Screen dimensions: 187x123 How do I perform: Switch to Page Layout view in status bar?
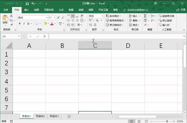(139, 121)
